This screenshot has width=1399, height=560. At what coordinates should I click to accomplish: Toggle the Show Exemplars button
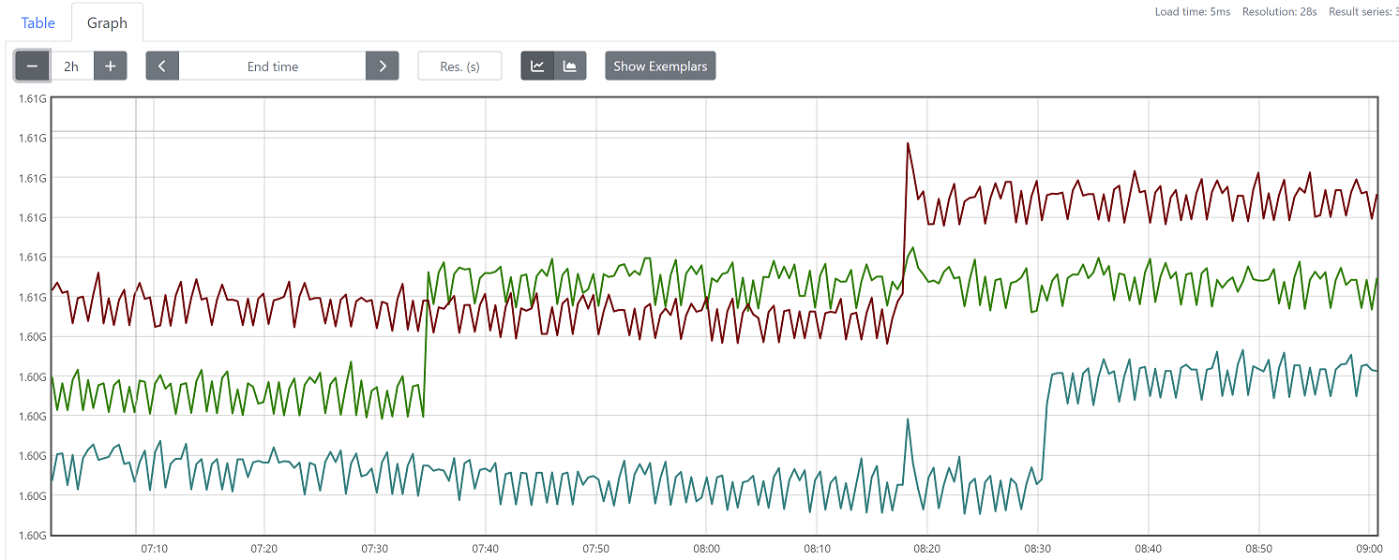[x=660, y=66]
